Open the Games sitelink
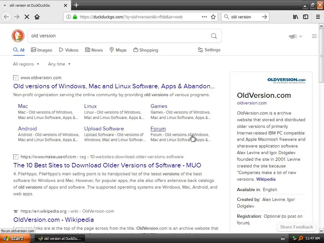Screen dimensions: 324x243 [x=159, y=106]
